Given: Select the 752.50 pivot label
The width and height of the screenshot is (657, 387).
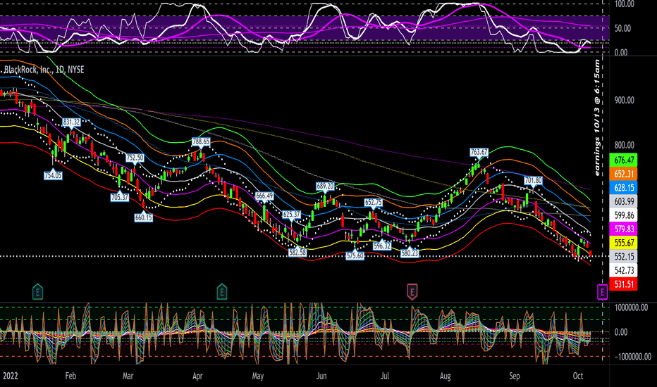Looking at the screenshot, I should 135,158.
